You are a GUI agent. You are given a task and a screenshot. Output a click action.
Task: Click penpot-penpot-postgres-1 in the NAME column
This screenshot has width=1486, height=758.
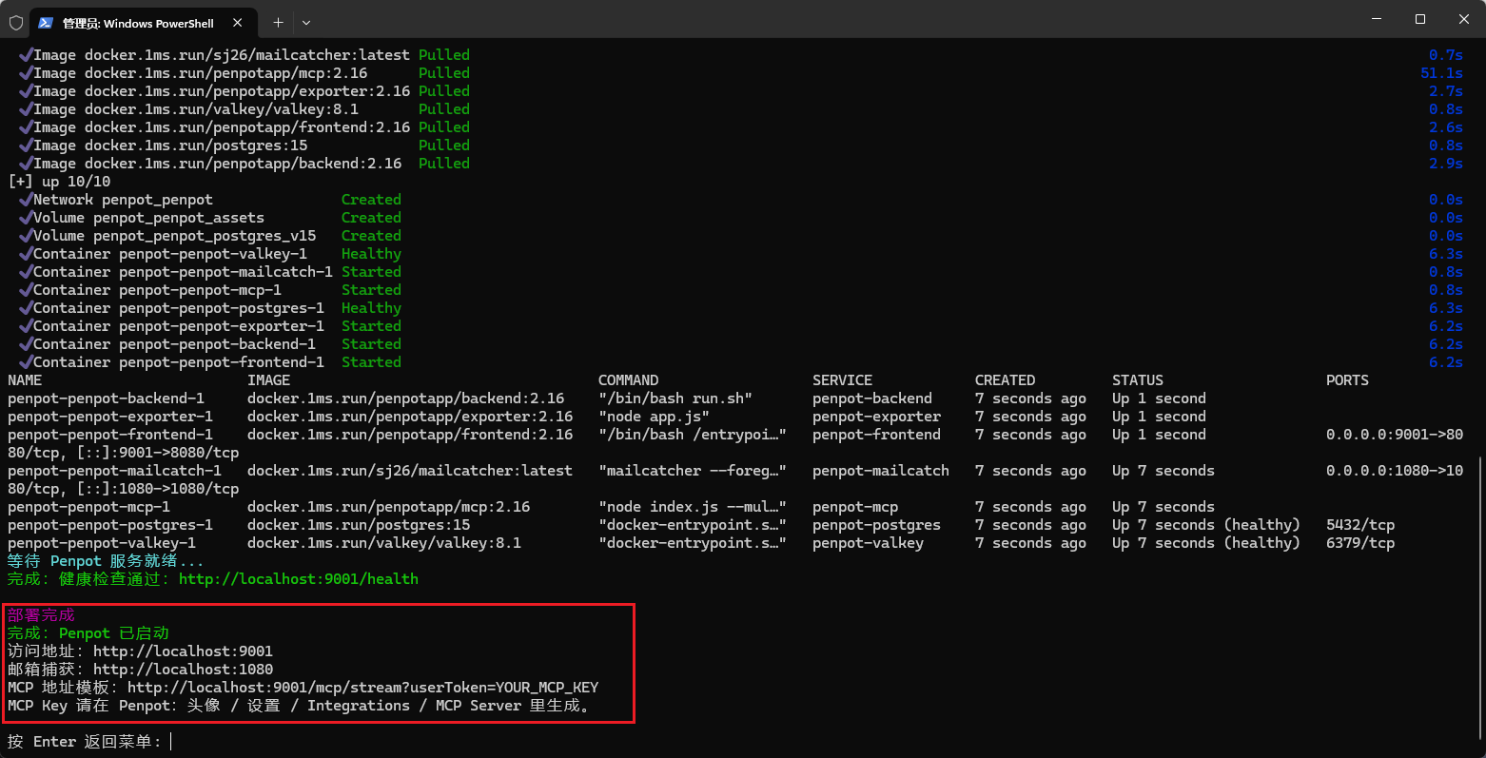tap(110, 525)
